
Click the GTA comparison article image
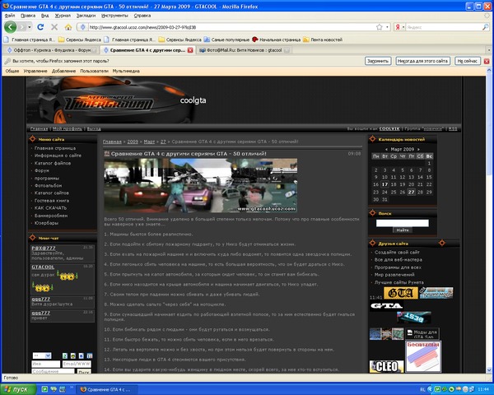[200, 185]
